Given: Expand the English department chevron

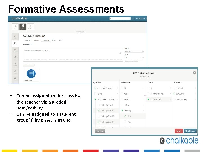Looking at the screenshot, I should (x=144, y=99).
